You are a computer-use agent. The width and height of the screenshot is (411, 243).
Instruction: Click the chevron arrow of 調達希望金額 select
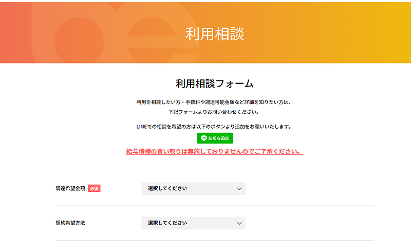pyautogui.click(x=239, y=189)
